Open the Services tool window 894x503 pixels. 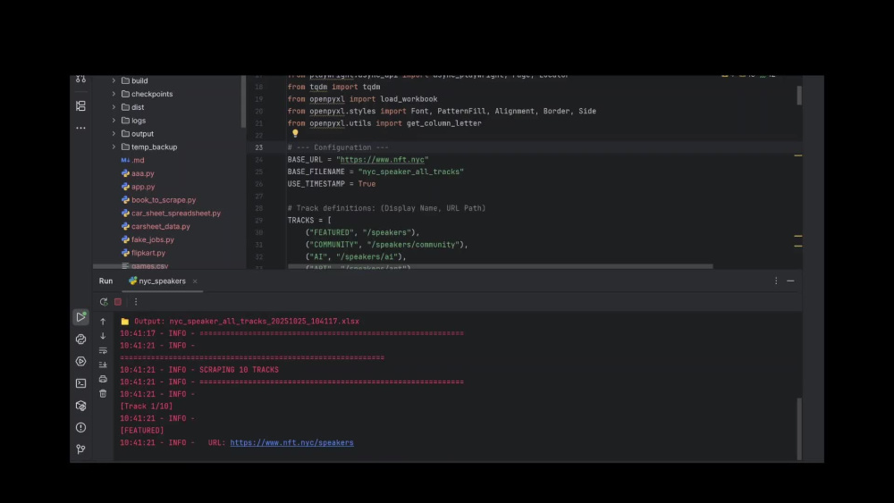click(x=81, y=361)
